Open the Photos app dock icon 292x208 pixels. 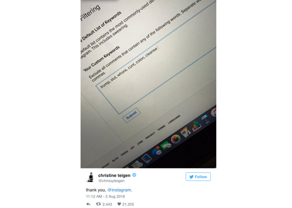point(176,139)
